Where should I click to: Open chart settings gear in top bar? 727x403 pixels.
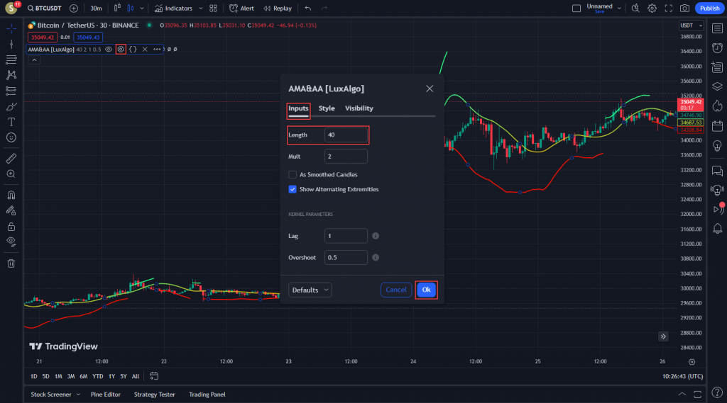point(652,8)
